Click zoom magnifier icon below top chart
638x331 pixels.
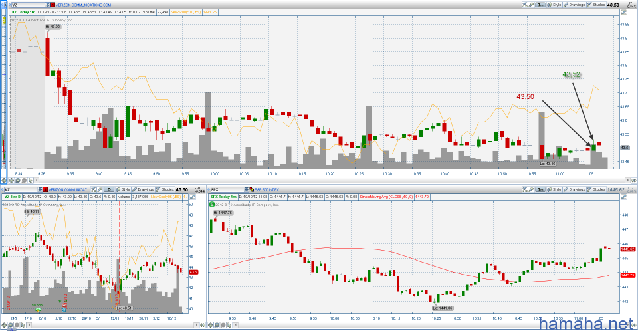point(18,180)
